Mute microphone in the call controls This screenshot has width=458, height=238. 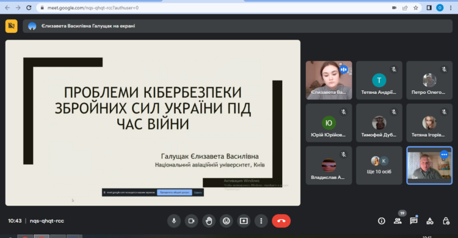(x=174, y=221)
